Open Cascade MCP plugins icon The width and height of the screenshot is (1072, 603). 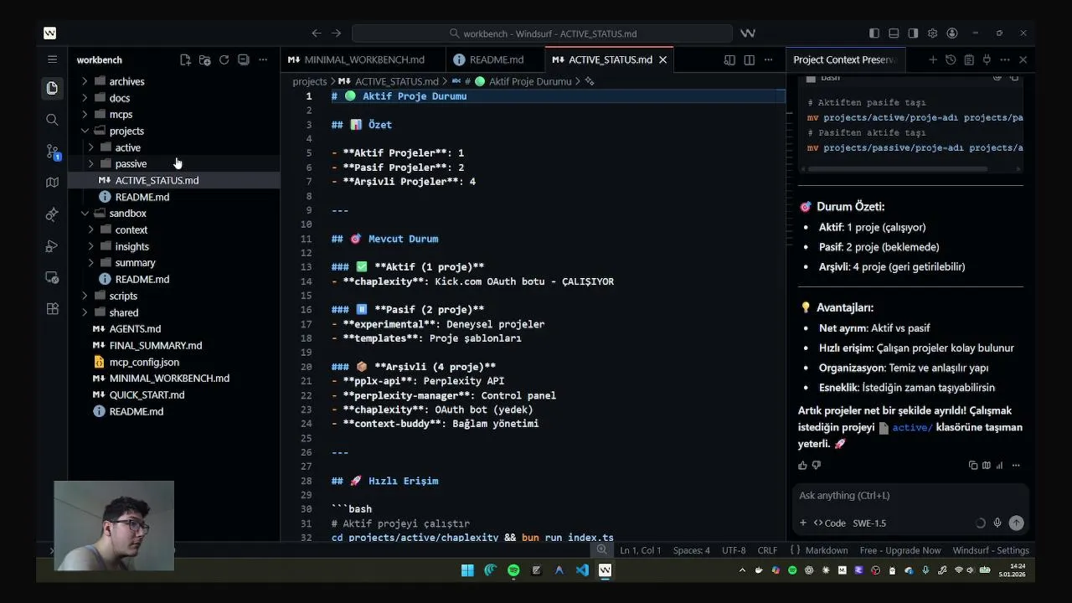coord(987,60)
